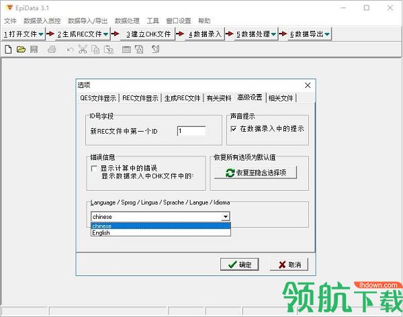Click the first ID number input field
Viewport: 403px width, 317px height.
[191, 131]
